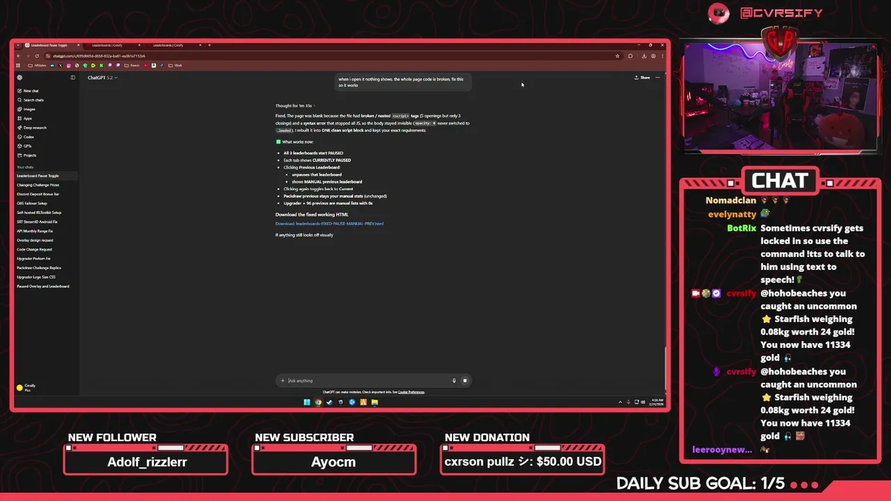This screenshot has width=891, height=501.
Task: Open taskbar clock and date
Action: (656, 402)
